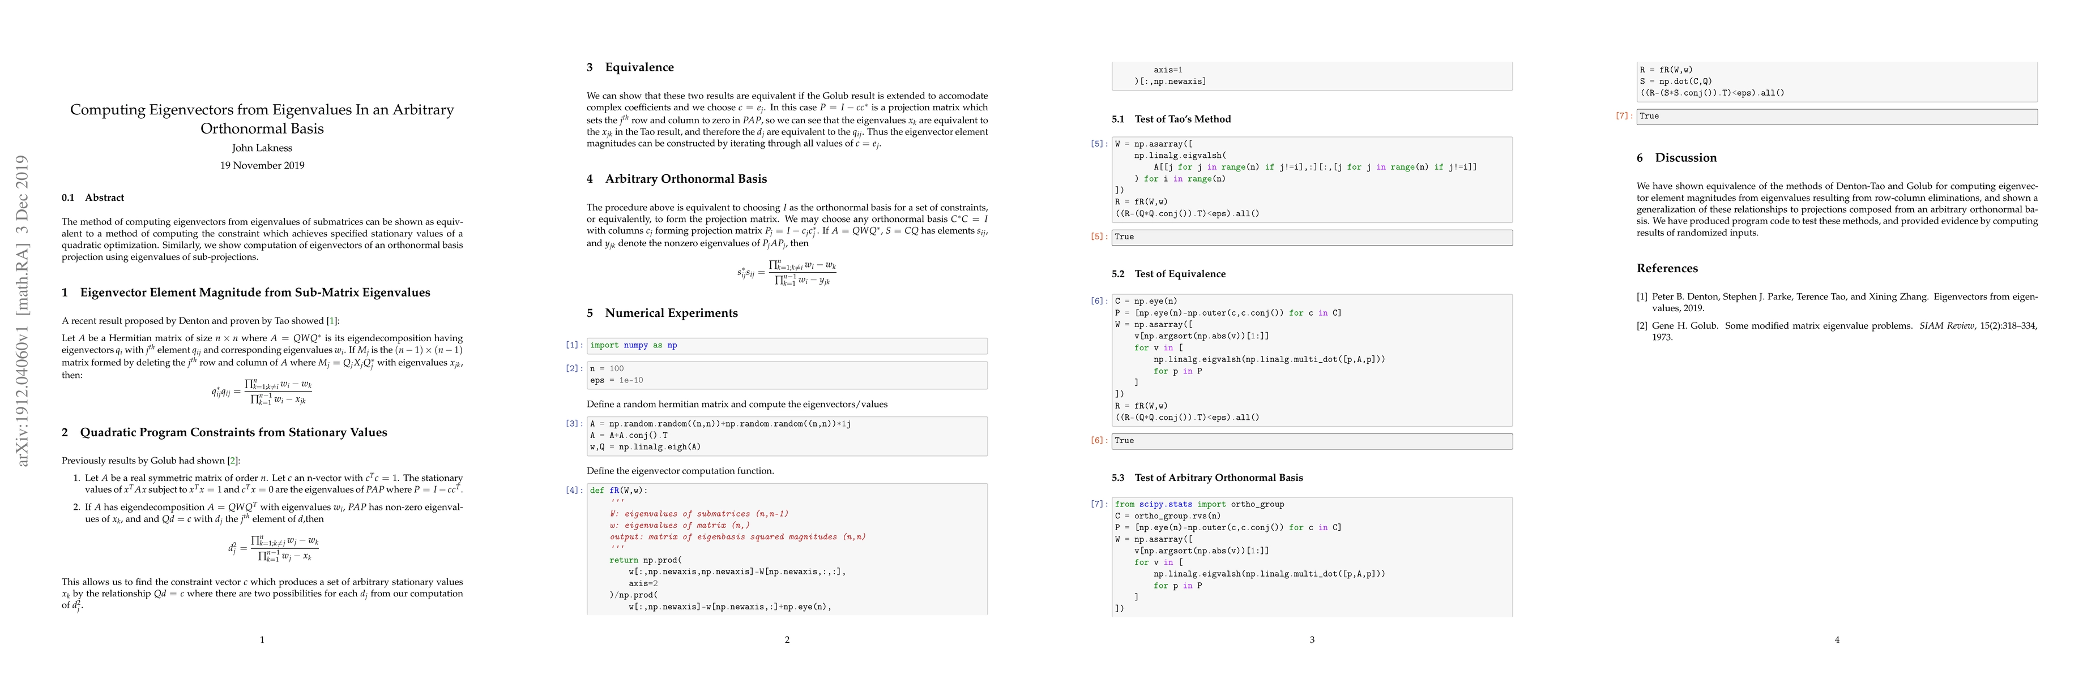Click the import numpy code cell
Image resolution: width=2100 pixels, height=679 pixels.
786,346
